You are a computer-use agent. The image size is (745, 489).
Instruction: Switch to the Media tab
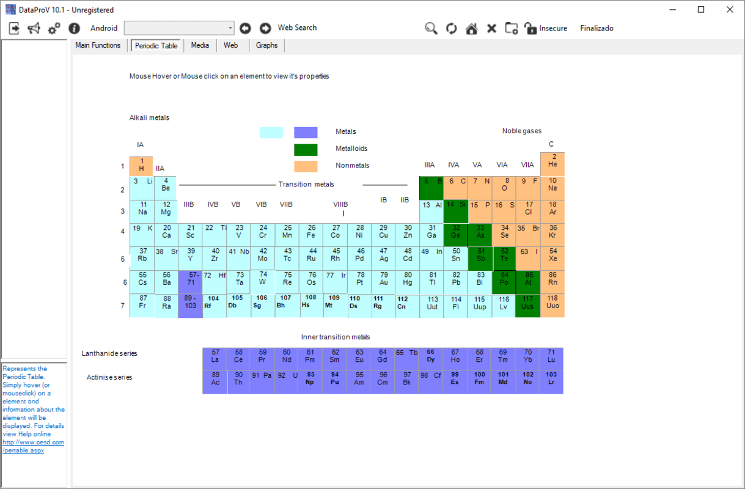(200, 45)
